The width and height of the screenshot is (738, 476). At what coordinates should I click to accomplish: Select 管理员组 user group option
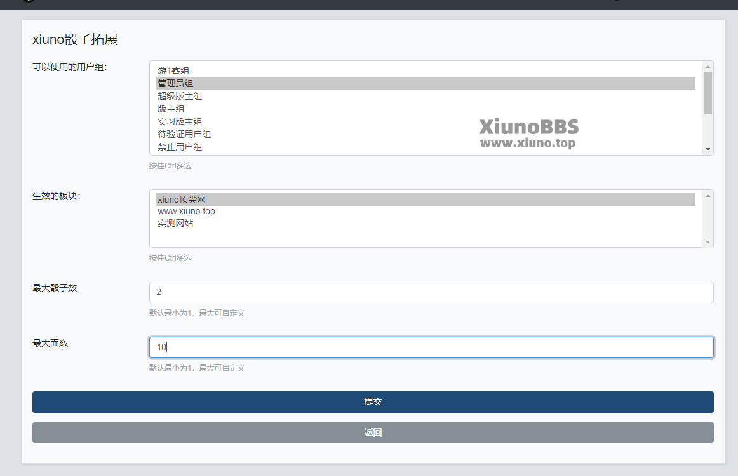click(426, 83)
